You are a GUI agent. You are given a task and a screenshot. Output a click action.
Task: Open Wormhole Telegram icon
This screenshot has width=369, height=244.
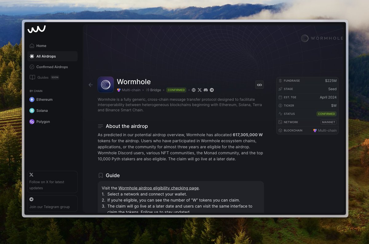(x=212, y=90)
